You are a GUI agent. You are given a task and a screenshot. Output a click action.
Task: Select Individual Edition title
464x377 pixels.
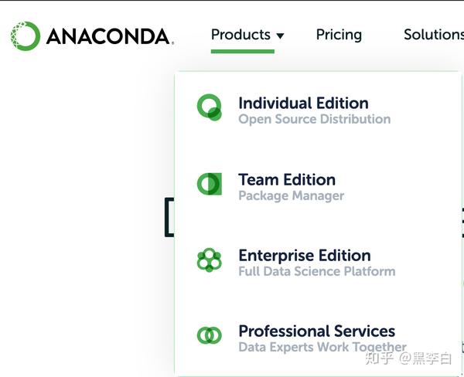coord(303,104)
